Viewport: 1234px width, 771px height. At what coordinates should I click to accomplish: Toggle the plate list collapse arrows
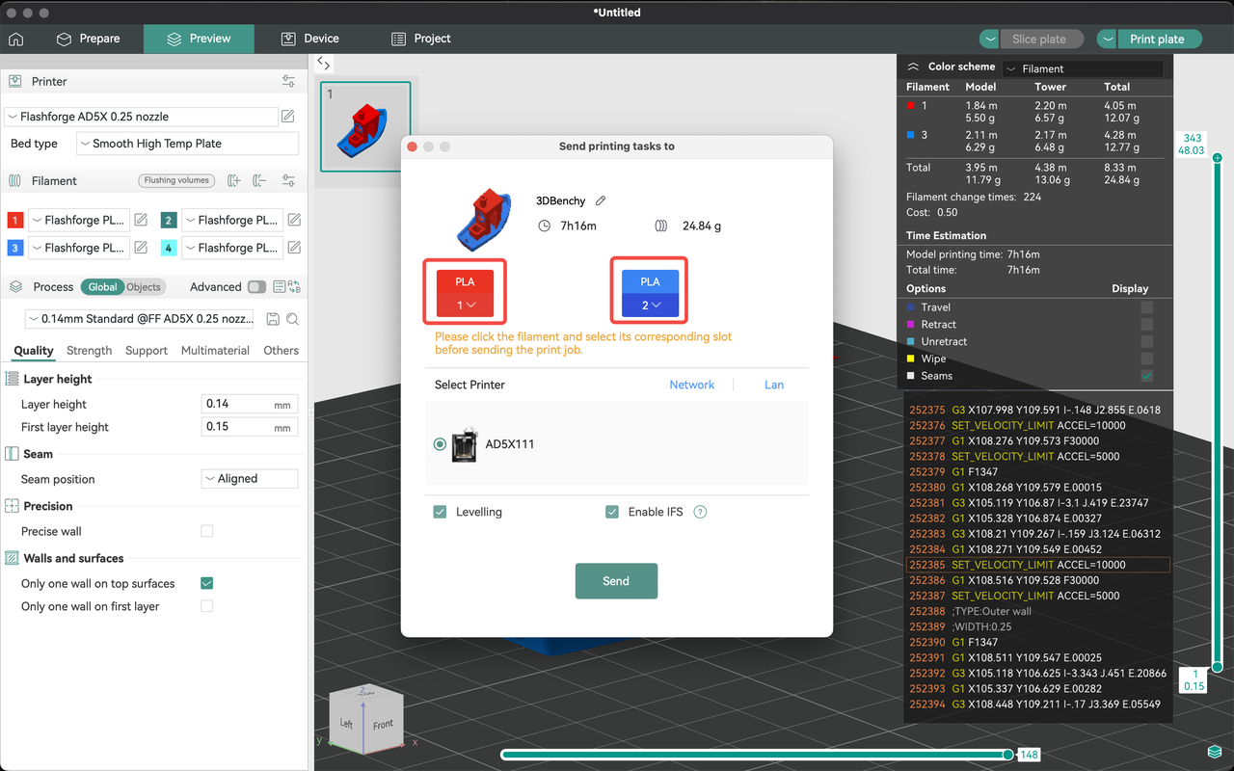click(x=324, y=64)
